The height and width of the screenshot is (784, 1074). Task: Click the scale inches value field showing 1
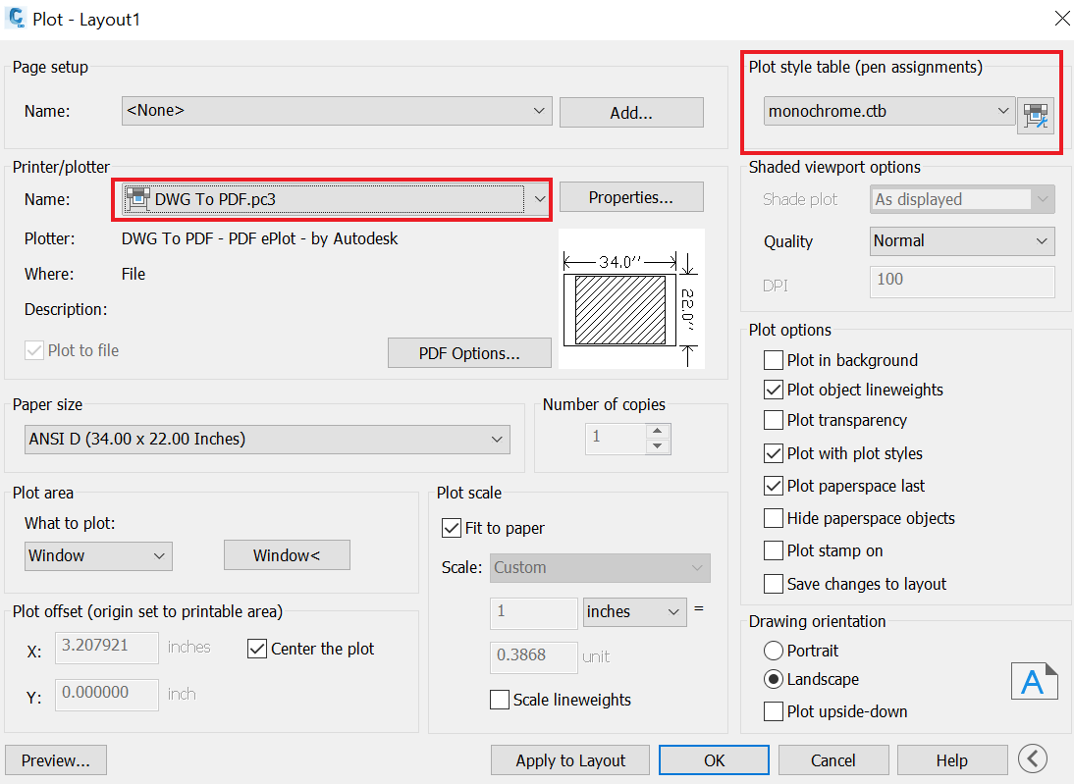534,613
